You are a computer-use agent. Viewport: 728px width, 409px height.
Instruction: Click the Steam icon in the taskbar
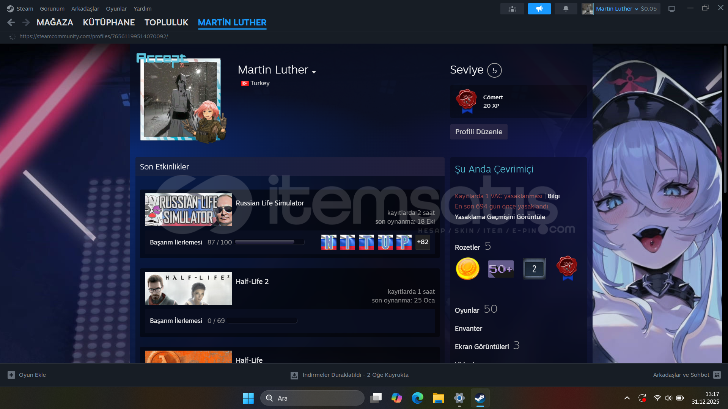(x=480, y=398)
